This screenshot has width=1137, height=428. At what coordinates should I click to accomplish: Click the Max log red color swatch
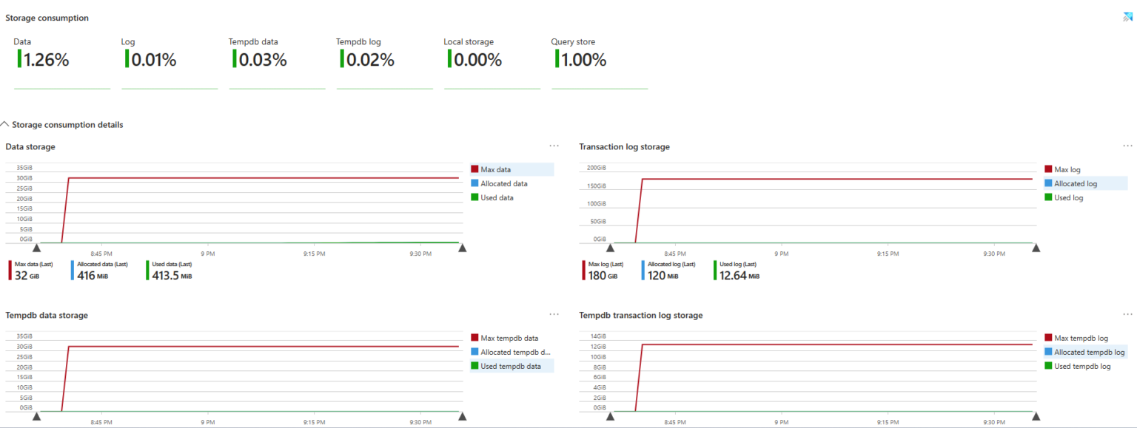[1048, 169]
